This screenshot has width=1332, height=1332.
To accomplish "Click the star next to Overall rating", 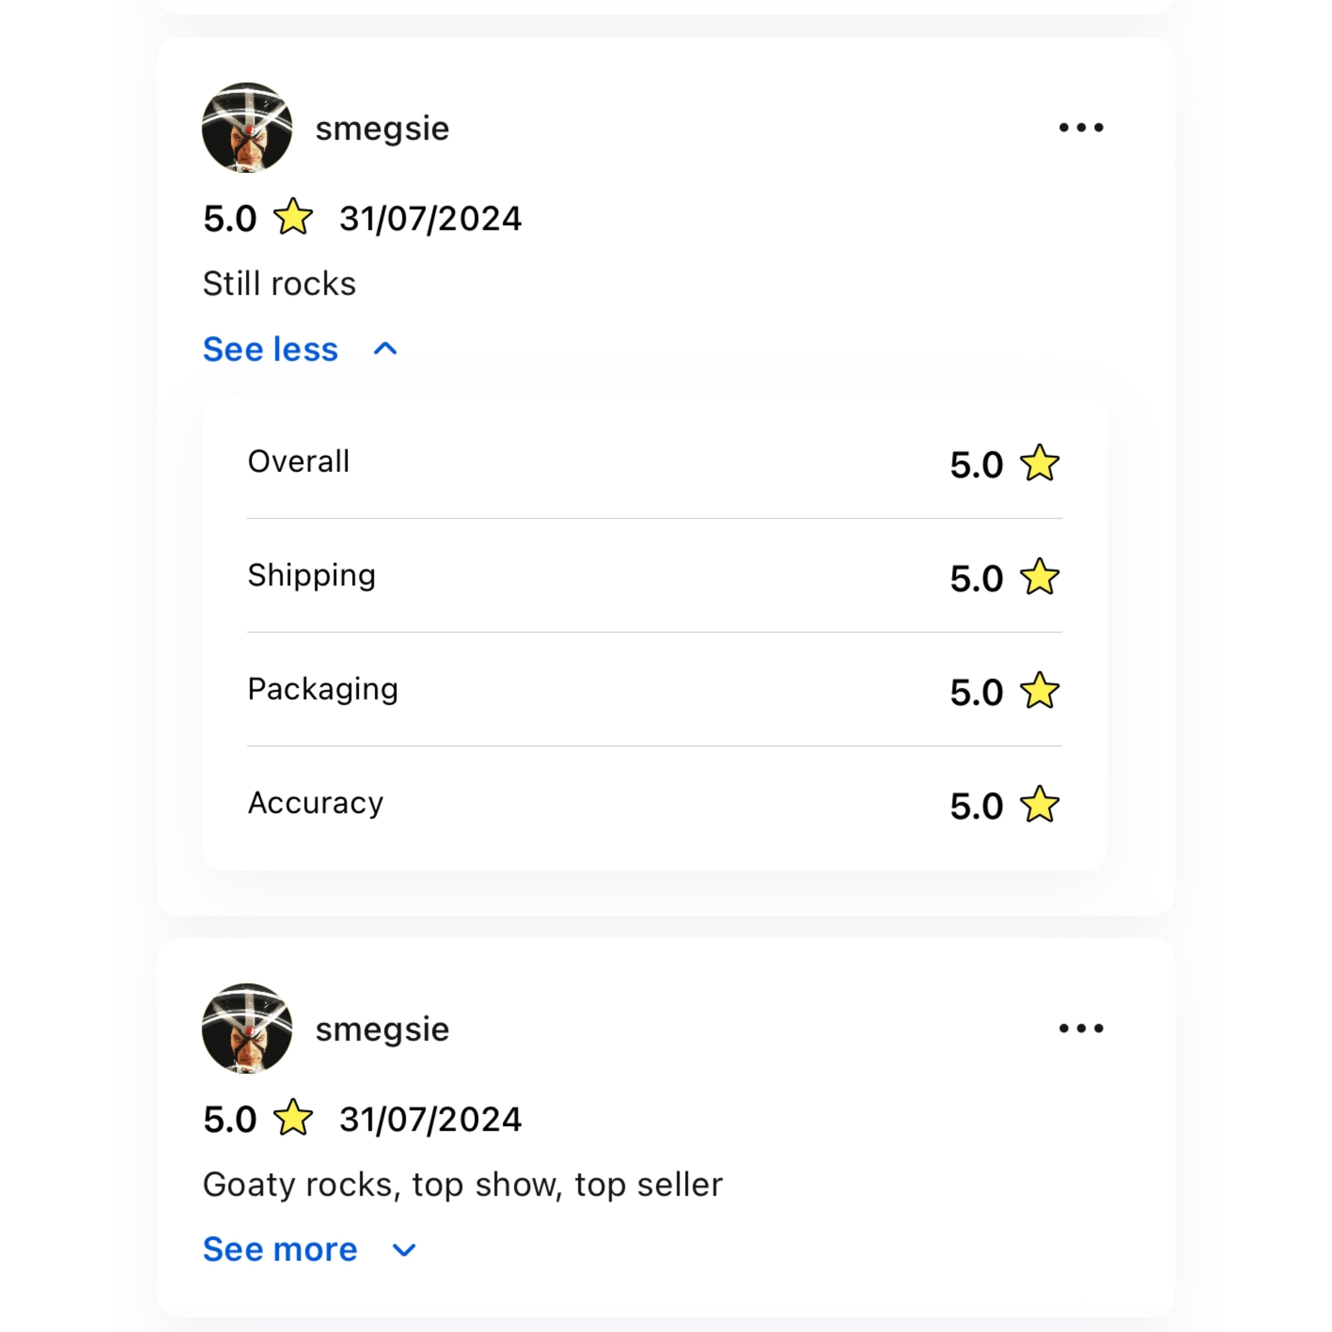I will tap(1040, 463).
